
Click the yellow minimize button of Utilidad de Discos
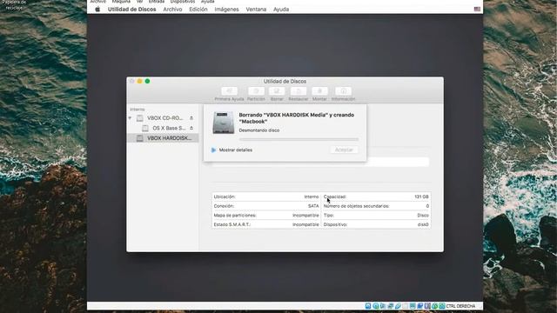tap(139, 81)
